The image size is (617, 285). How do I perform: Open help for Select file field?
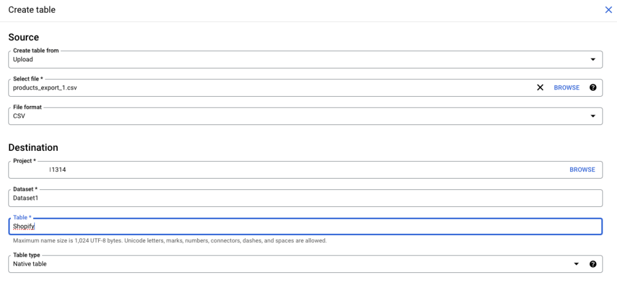point(593,88)
